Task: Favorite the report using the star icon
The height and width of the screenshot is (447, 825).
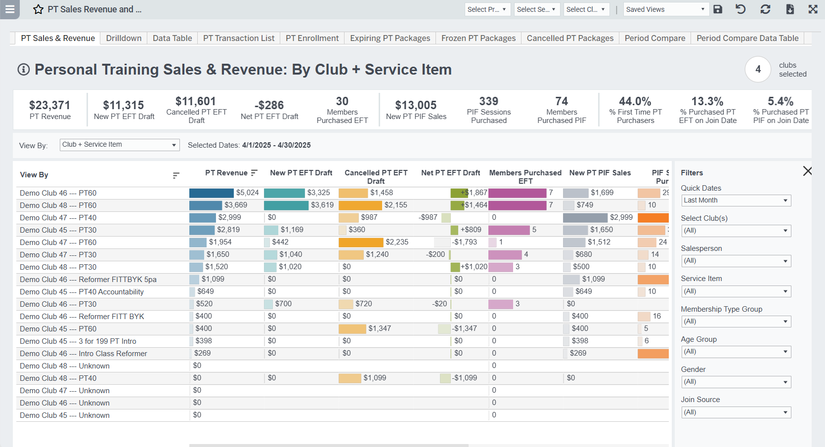Action: 39,9
